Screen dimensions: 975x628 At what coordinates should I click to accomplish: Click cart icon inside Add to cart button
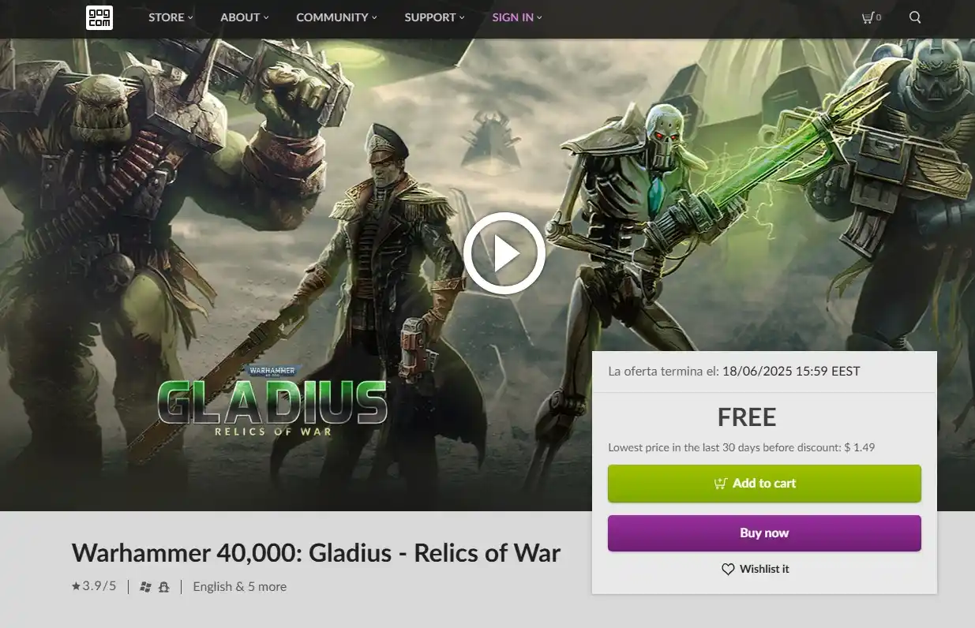721,484
